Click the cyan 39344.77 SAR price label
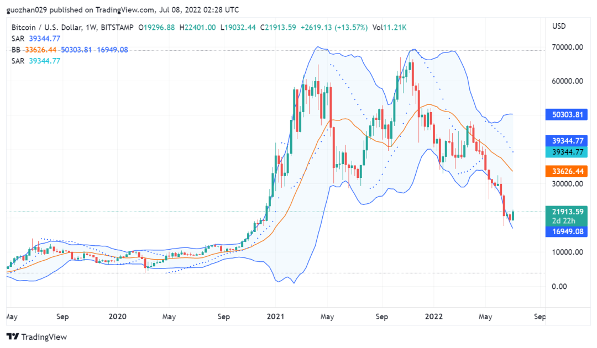597x348 pixels. tap(566, 152)
